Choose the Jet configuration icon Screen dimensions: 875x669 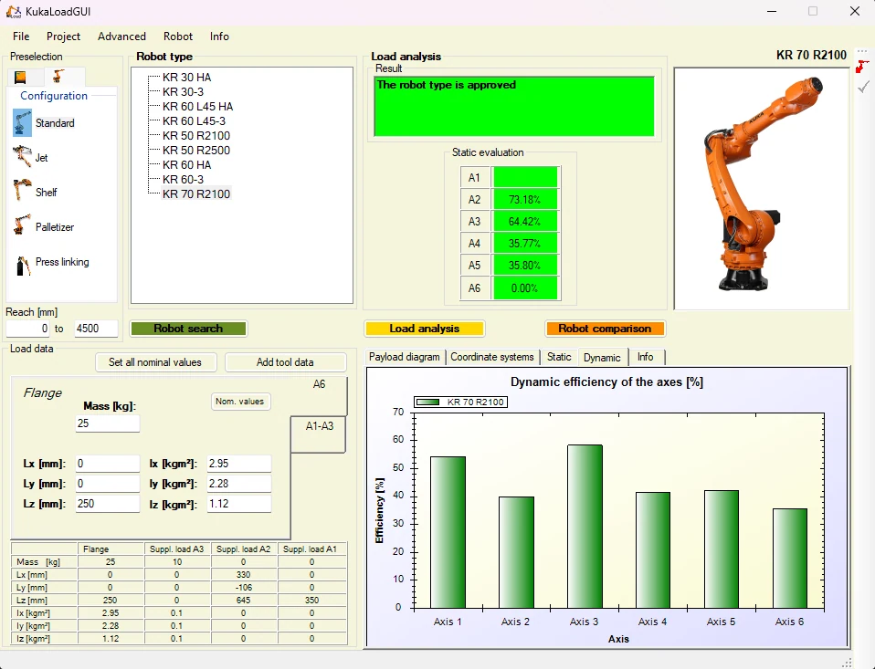pyautogui.click(x=22, y=157)
